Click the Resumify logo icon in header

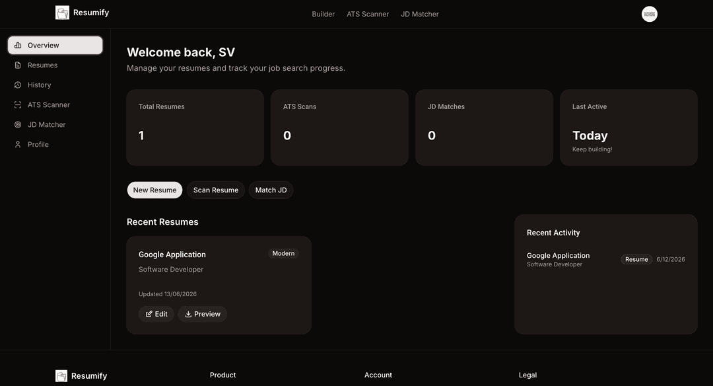tap(62, 13)
